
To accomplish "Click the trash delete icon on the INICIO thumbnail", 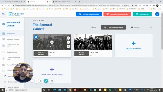I will coord(68,46).
